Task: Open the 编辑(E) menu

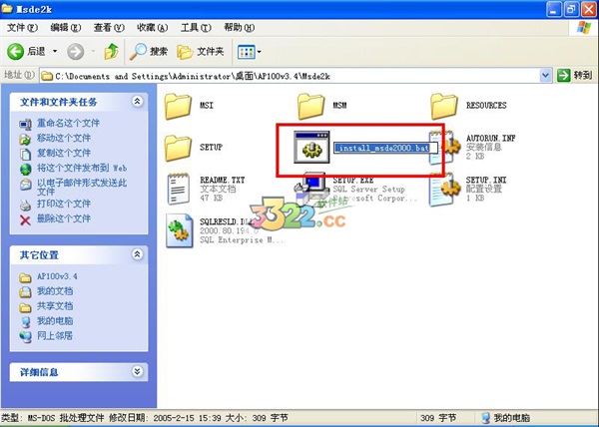Action: pos(66,28)
